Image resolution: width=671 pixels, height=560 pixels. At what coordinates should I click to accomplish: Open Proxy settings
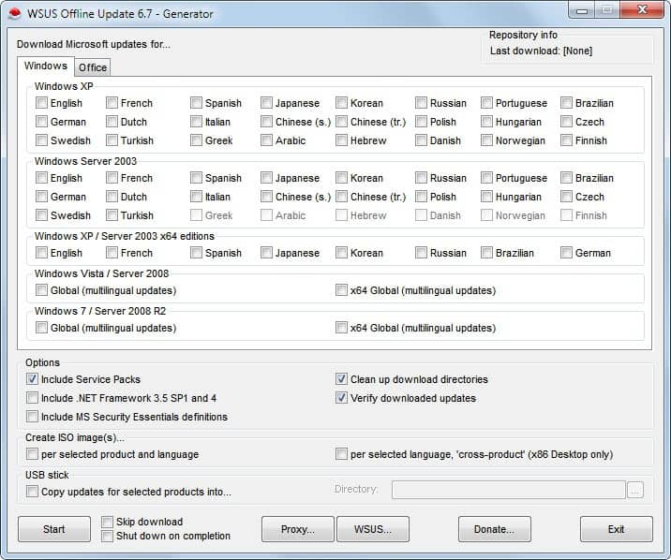[297, 529]
